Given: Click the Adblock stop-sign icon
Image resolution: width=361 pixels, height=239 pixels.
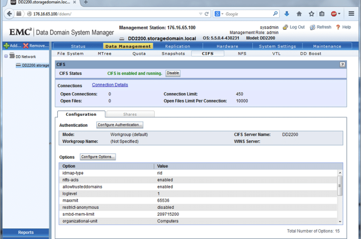Looking at the screenshot, I should (334, 14).
